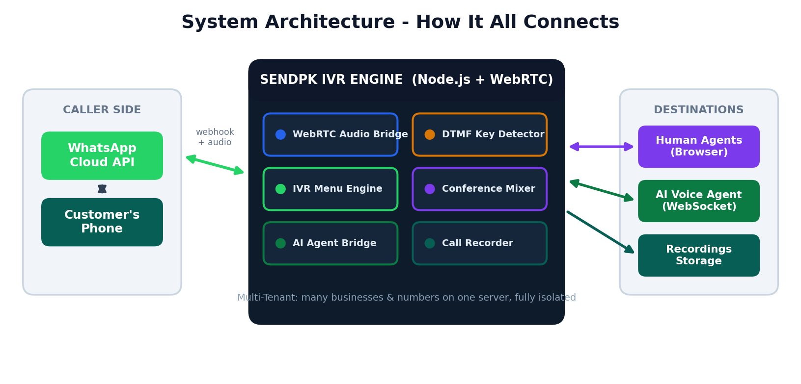Click the CALLER SIDE heading
The height and width of the screenshot is (384, 801).
102,110
